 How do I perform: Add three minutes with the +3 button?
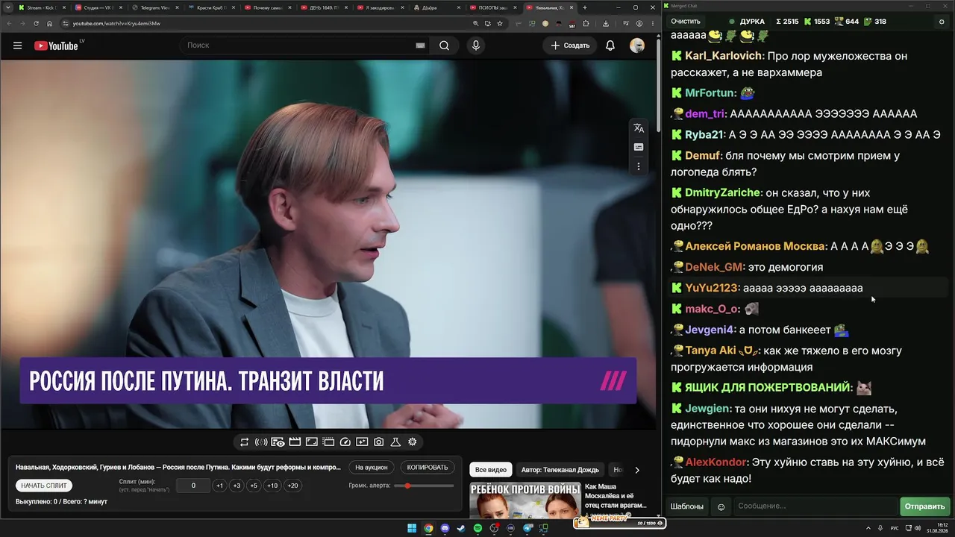click(x=237, y=486)
